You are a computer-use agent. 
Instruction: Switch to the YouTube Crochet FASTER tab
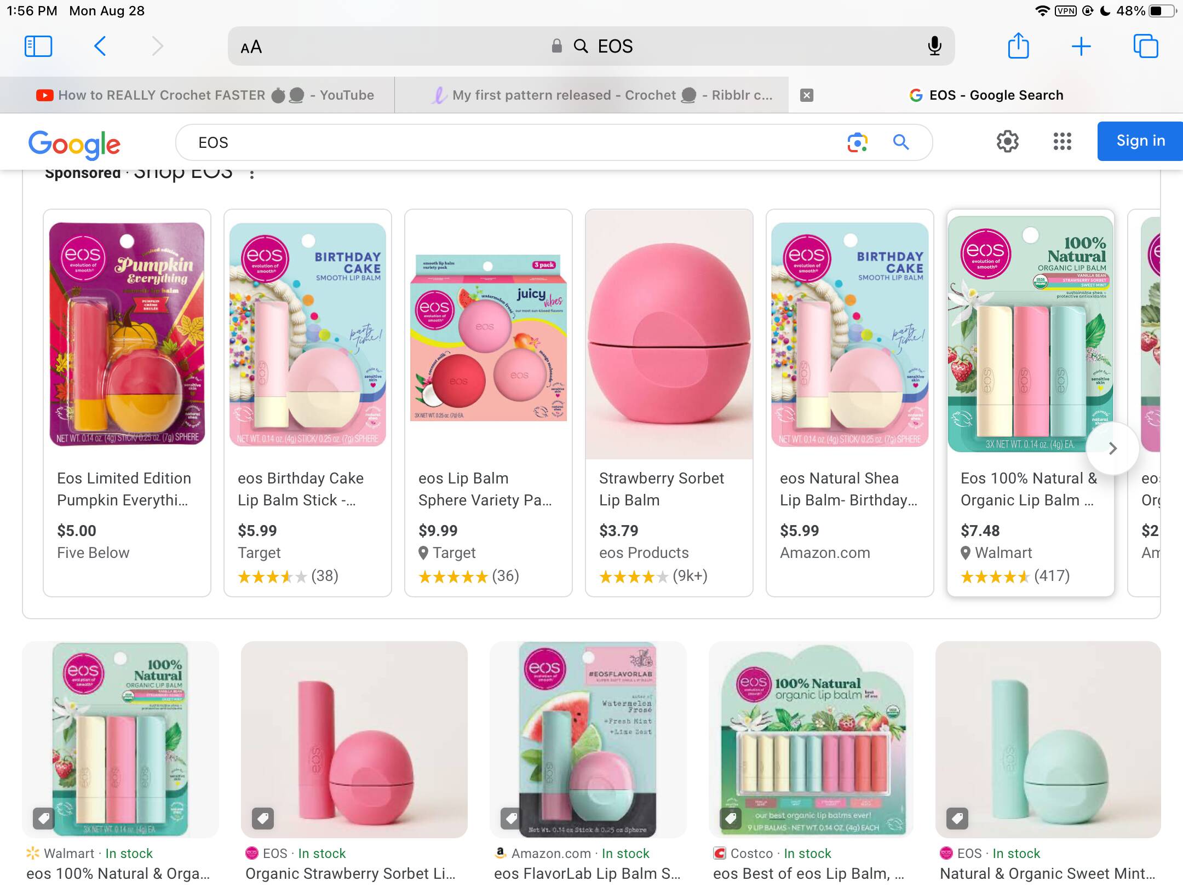205,95
